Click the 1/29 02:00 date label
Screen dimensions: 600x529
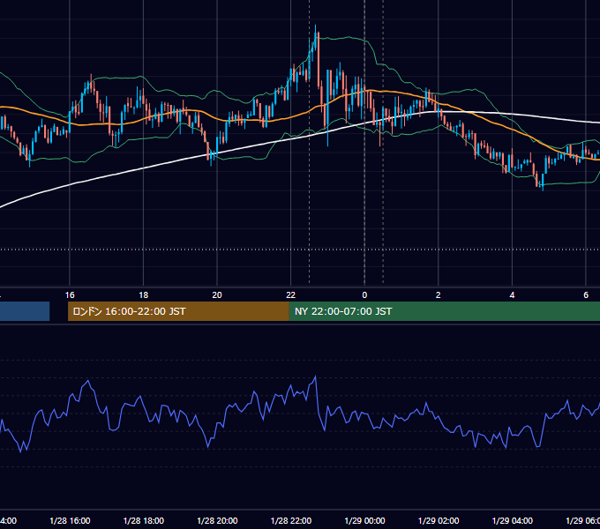[x=439, y=520]
